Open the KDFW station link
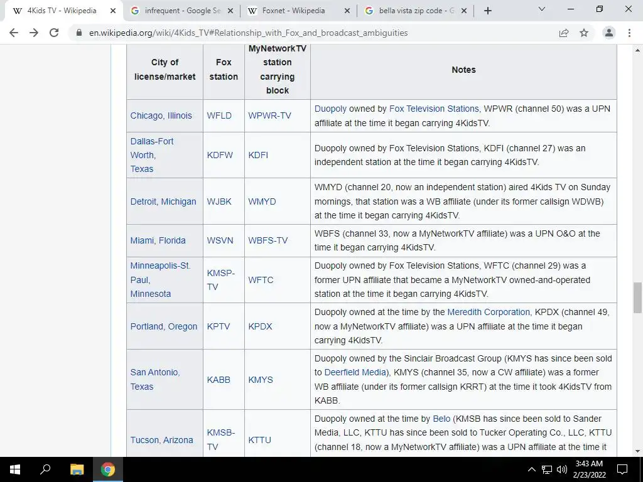The width and height of the screenshot is (643, 482). tap(220, 155)
